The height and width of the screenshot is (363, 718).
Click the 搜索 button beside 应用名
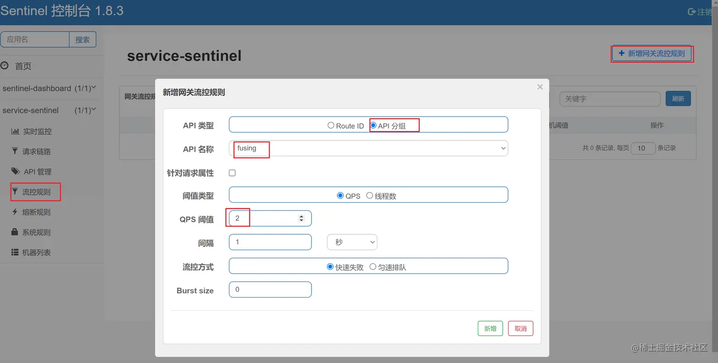tap(83, 39)
